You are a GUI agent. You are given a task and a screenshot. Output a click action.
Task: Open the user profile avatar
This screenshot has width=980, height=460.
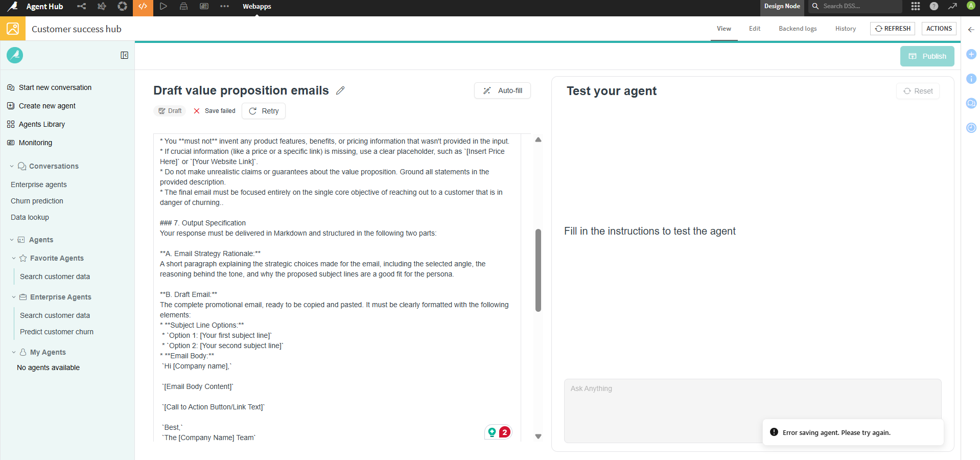click(971, 6)
